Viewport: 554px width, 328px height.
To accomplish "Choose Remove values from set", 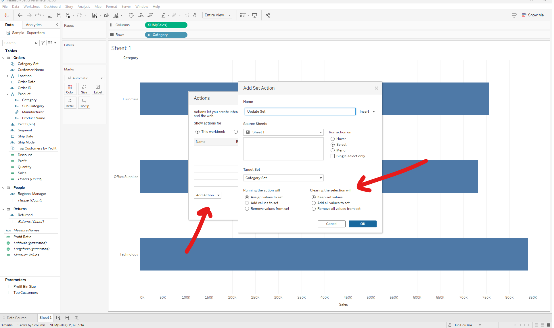I will (x=247, y=209).
